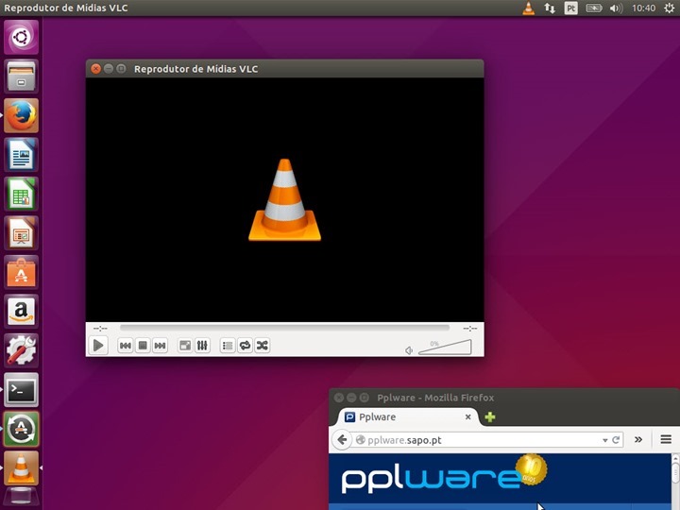The image size is (680, 510).
Task: Open battery indicator in top panel
Action: [x=594, y=8]
